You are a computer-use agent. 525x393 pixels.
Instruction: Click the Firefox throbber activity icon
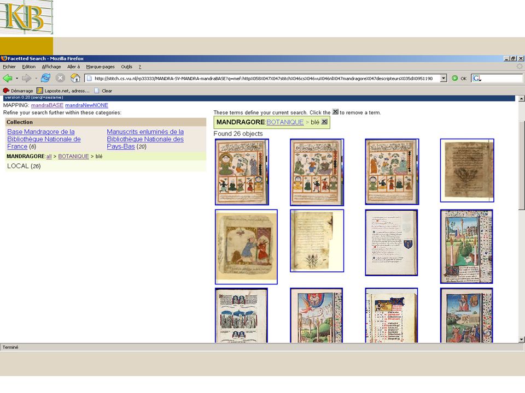[520, 67]
